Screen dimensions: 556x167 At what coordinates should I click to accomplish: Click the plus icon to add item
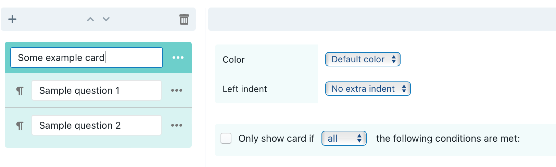pyautogui.click(x=12, y=19)
